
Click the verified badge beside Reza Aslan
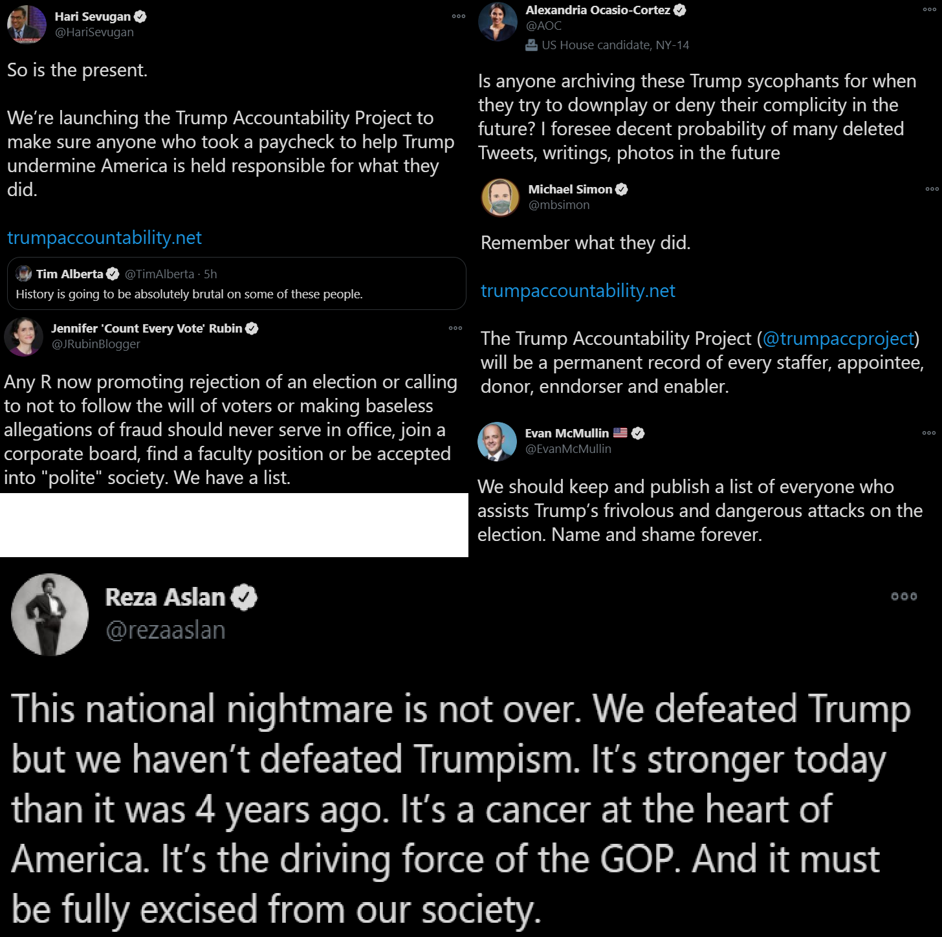pos(244,597)
